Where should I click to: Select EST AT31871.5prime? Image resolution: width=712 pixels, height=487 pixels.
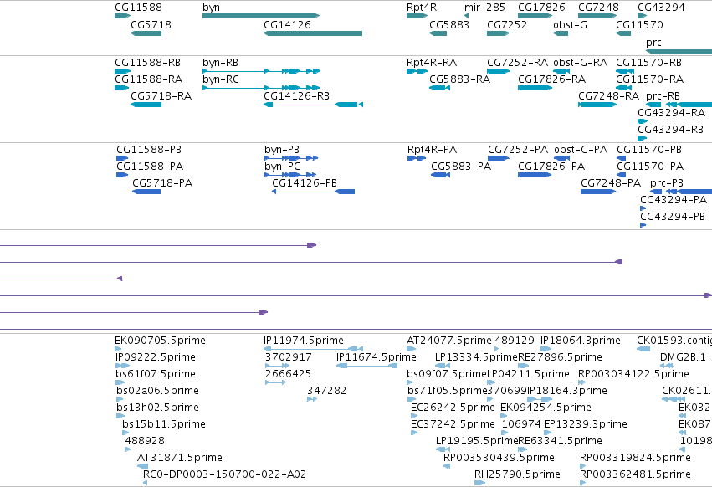tap(180, 458)
